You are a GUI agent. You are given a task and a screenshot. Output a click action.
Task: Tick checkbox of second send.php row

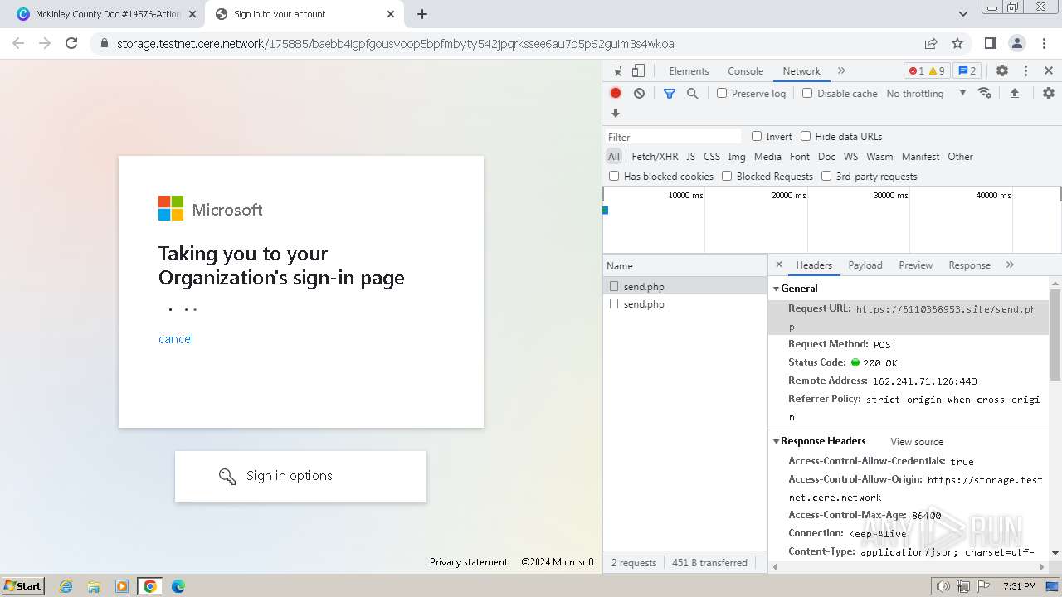pyautogui.click(x=614, y=304)
